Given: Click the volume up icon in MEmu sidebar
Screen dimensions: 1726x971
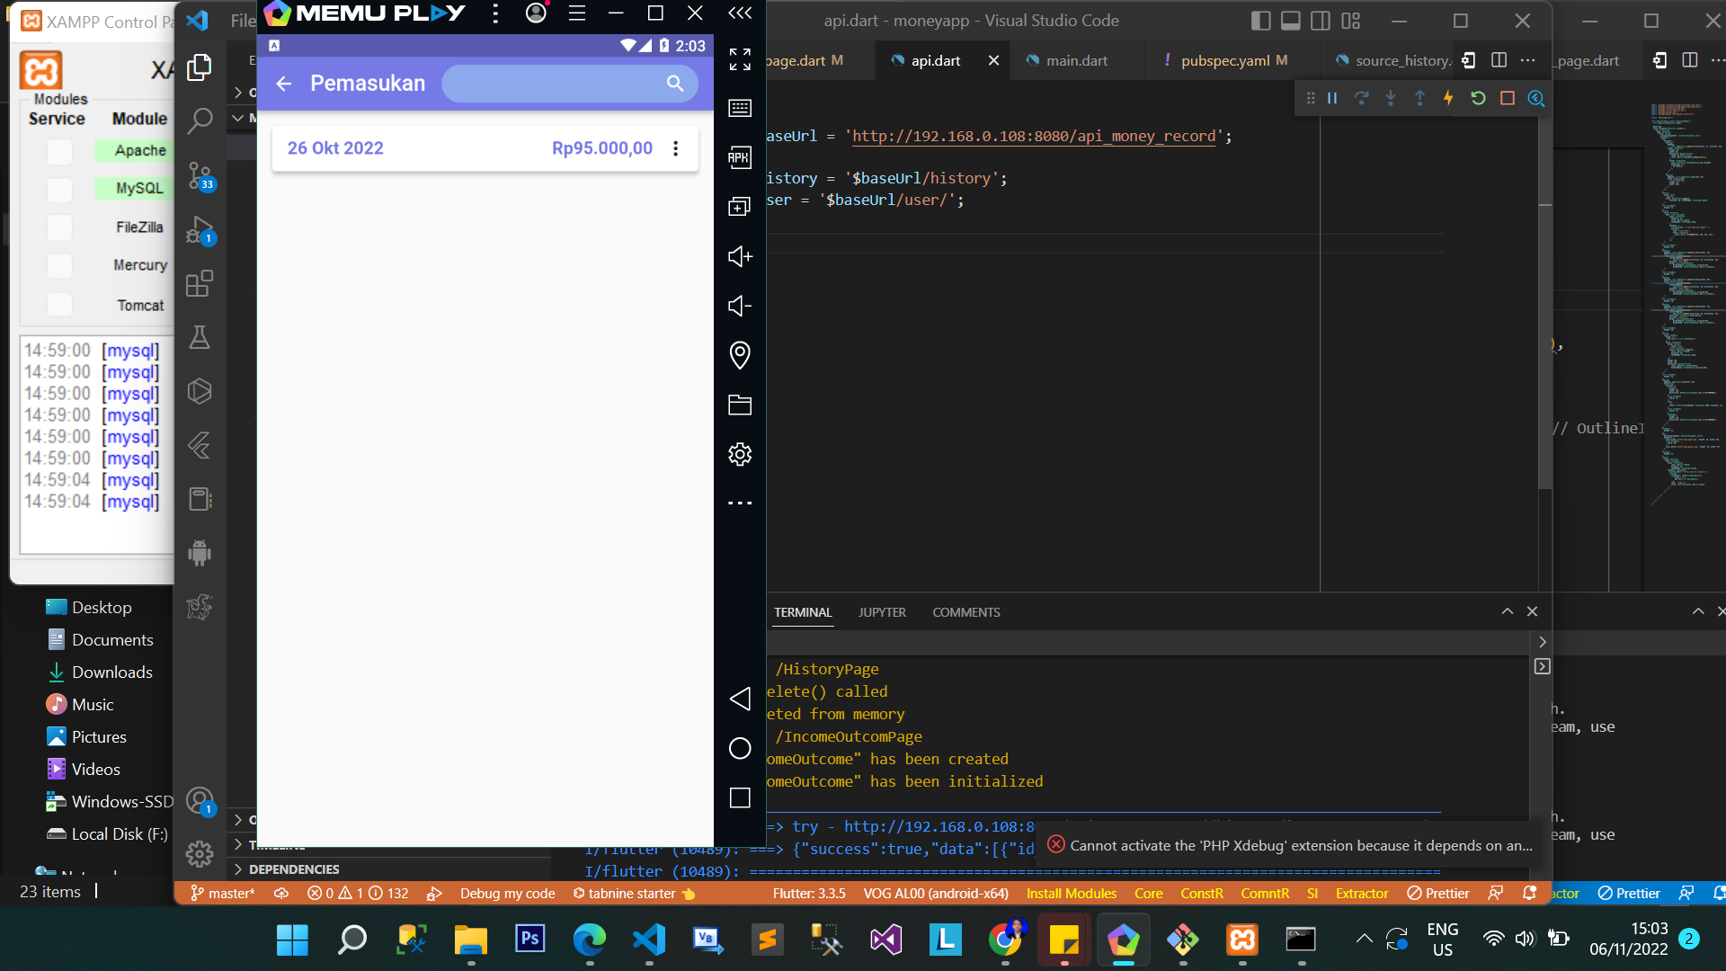Looking at the screenshot, I should [739, 256].
